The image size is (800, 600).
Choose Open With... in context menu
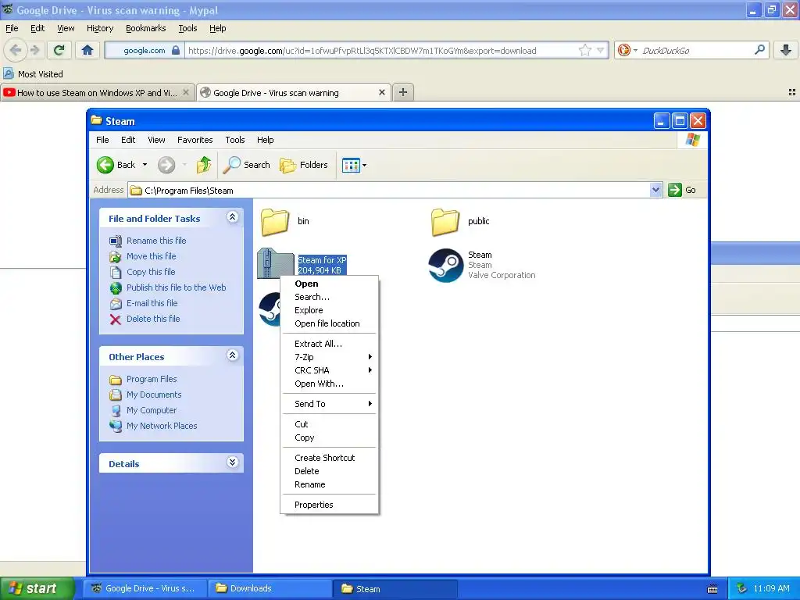[330, 384]
